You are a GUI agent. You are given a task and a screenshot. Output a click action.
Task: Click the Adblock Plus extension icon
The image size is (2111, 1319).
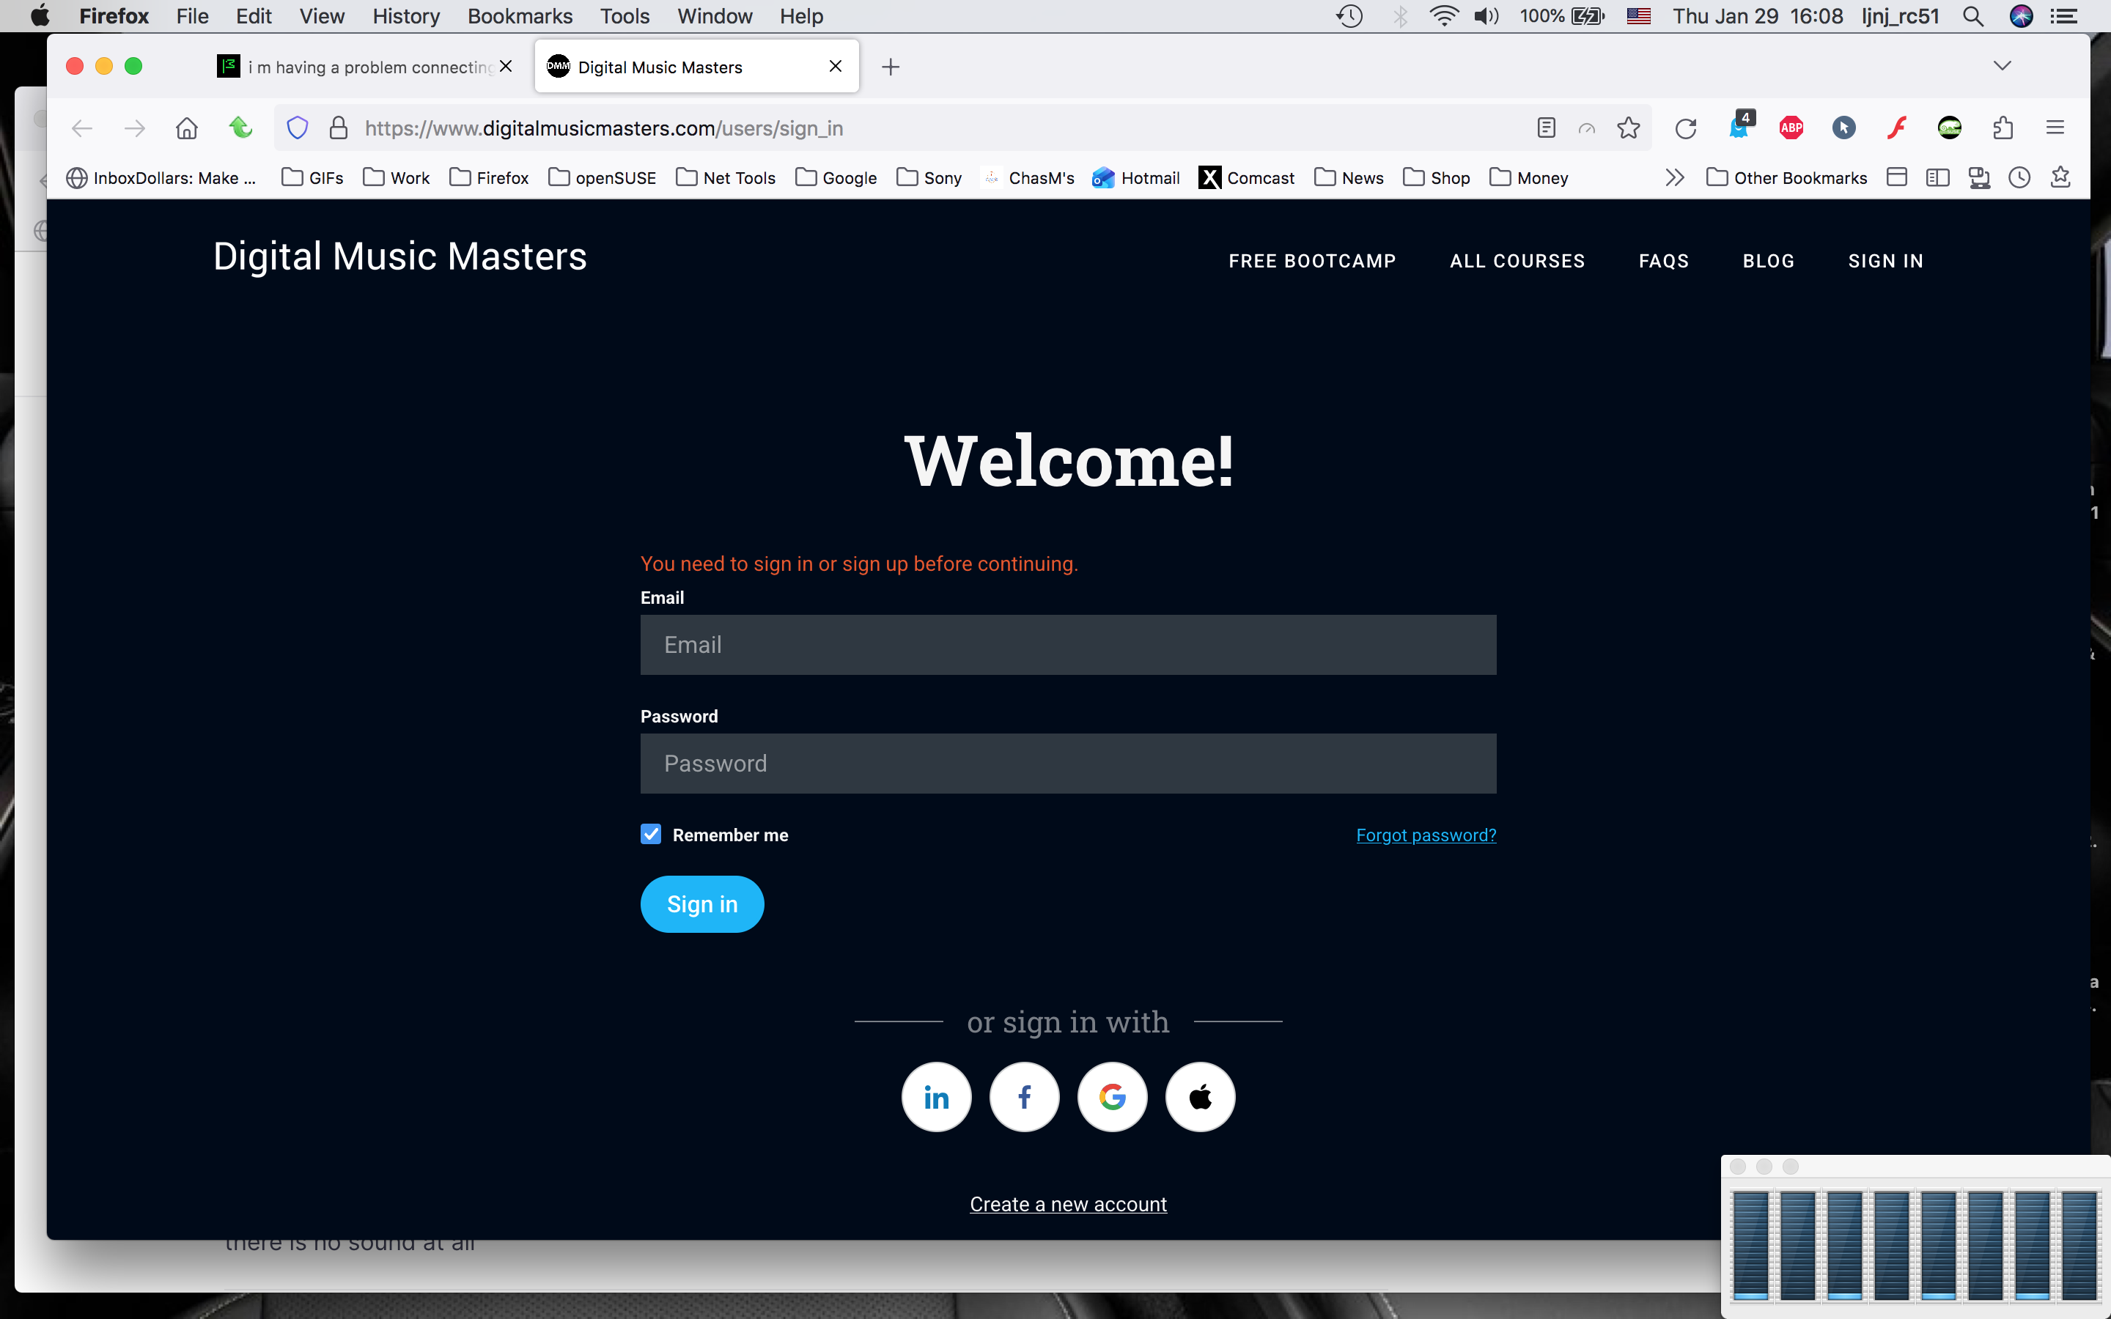click(x=1791, y=128)
